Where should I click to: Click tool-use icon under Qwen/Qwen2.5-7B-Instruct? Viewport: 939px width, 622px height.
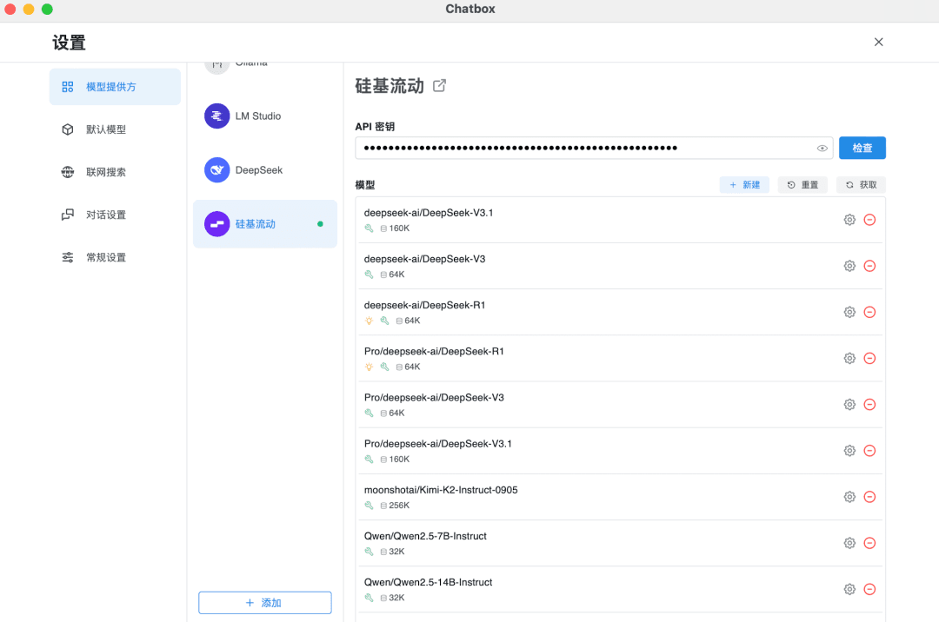pyautogui.click(x=369, y=552)
